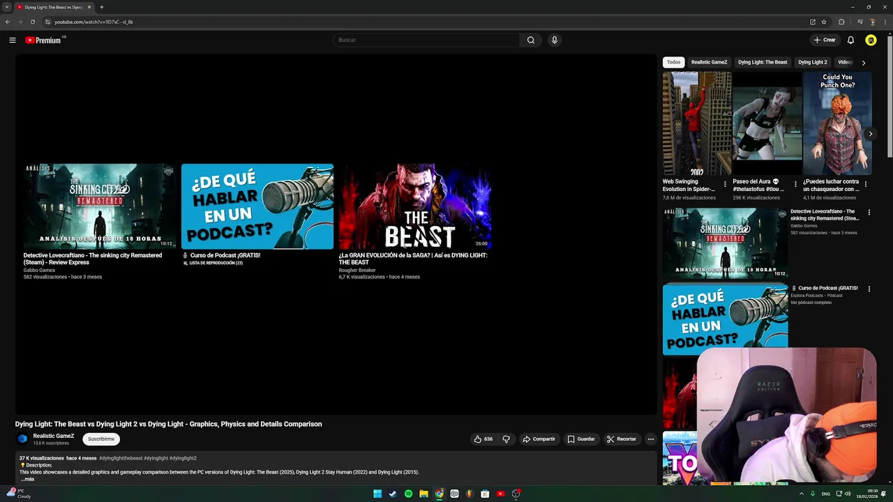Open the notifications bell

850,40
